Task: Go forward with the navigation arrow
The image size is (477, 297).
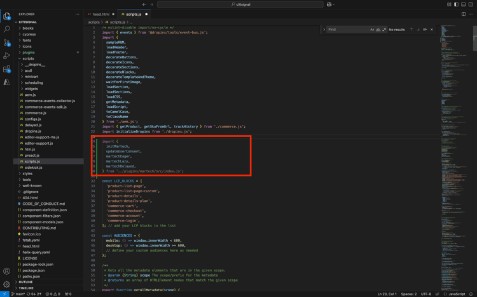Action: (x=151, y=4)
